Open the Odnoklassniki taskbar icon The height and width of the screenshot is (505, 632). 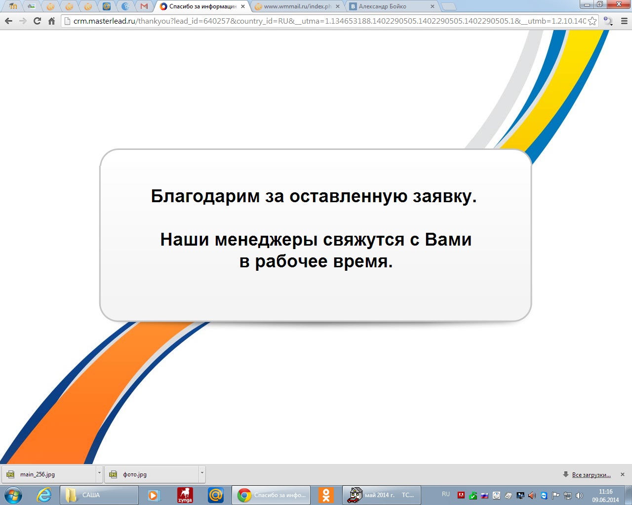click(326, 495)
